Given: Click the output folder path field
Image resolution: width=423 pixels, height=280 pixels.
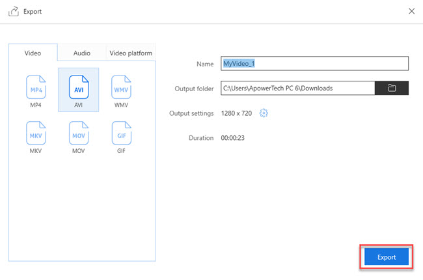Looking at the screenshot, I should tap(297, 88).
